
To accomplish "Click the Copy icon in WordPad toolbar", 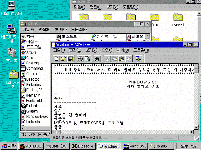I will pyautogui.click(x=114, y=59).
